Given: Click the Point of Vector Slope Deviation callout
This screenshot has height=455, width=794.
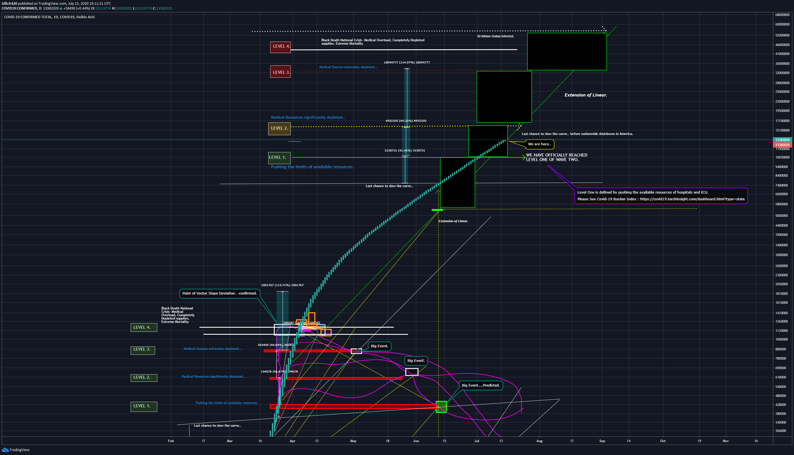Looking at the screenshot, I should coord(220,293).
